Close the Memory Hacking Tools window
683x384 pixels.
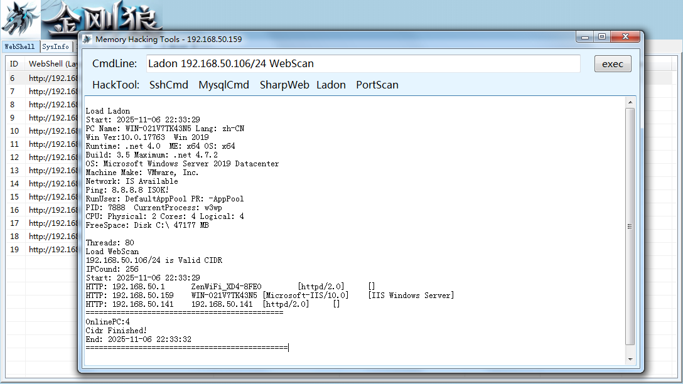pyautogui.click(x=625, y=37)
